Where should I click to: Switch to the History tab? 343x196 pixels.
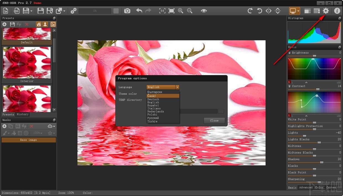[x=22, y=114]
